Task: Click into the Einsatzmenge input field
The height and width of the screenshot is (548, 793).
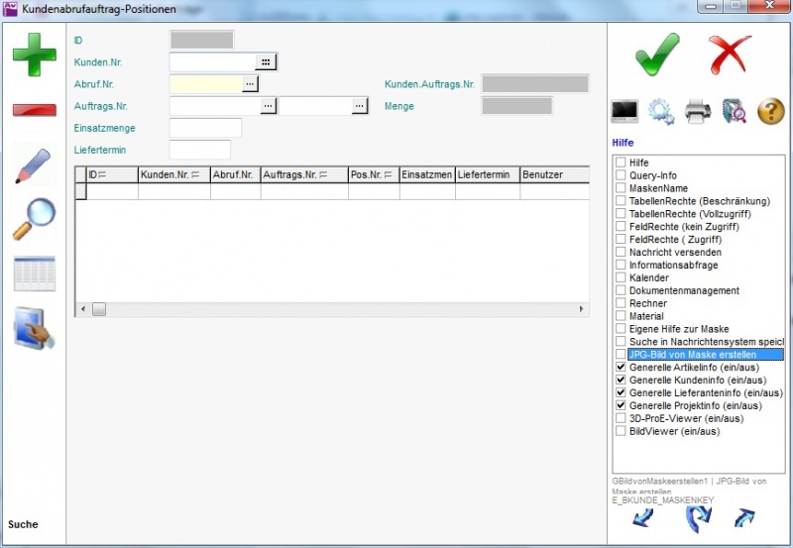Action: [205, 128]
